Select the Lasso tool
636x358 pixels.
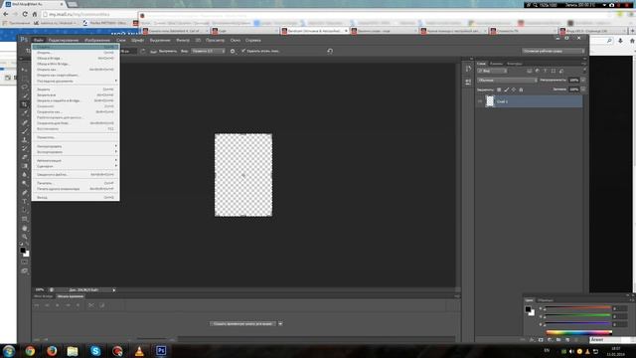pyautogui.click(x=24, y=87)
